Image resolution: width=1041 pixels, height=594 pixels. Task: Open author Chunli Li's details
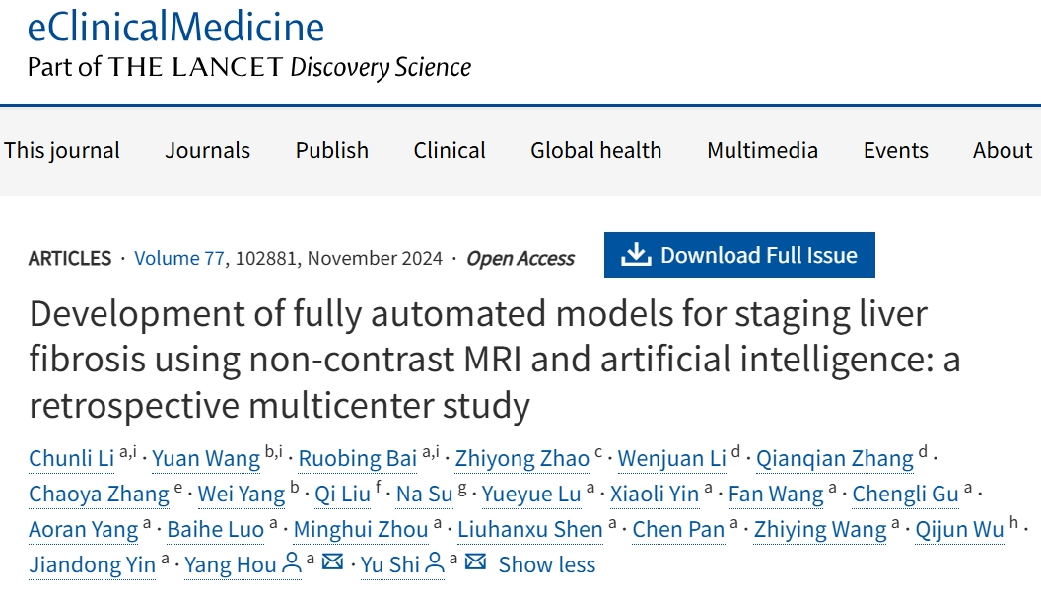72,459
